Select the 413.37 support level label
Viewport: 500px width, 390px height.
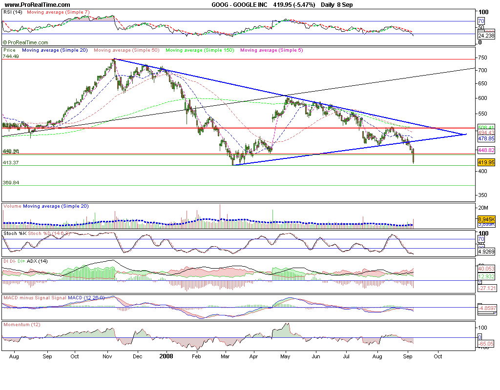(11, 162)
